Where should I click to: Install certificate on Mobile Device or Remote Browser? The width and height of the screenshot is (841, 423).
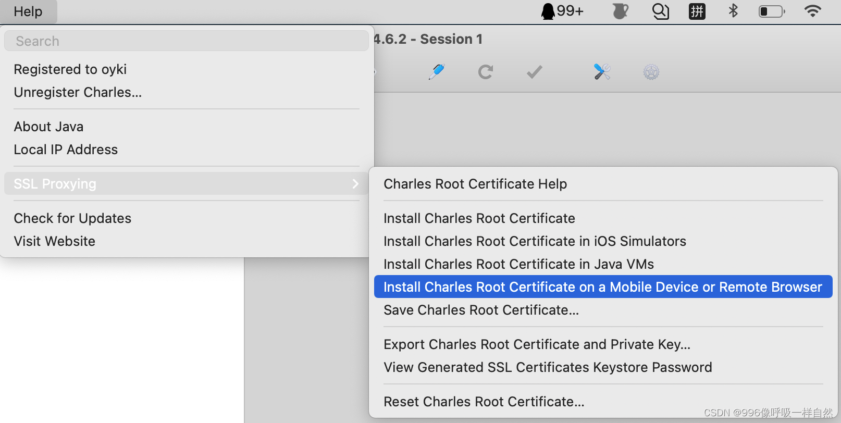[603, 287]
